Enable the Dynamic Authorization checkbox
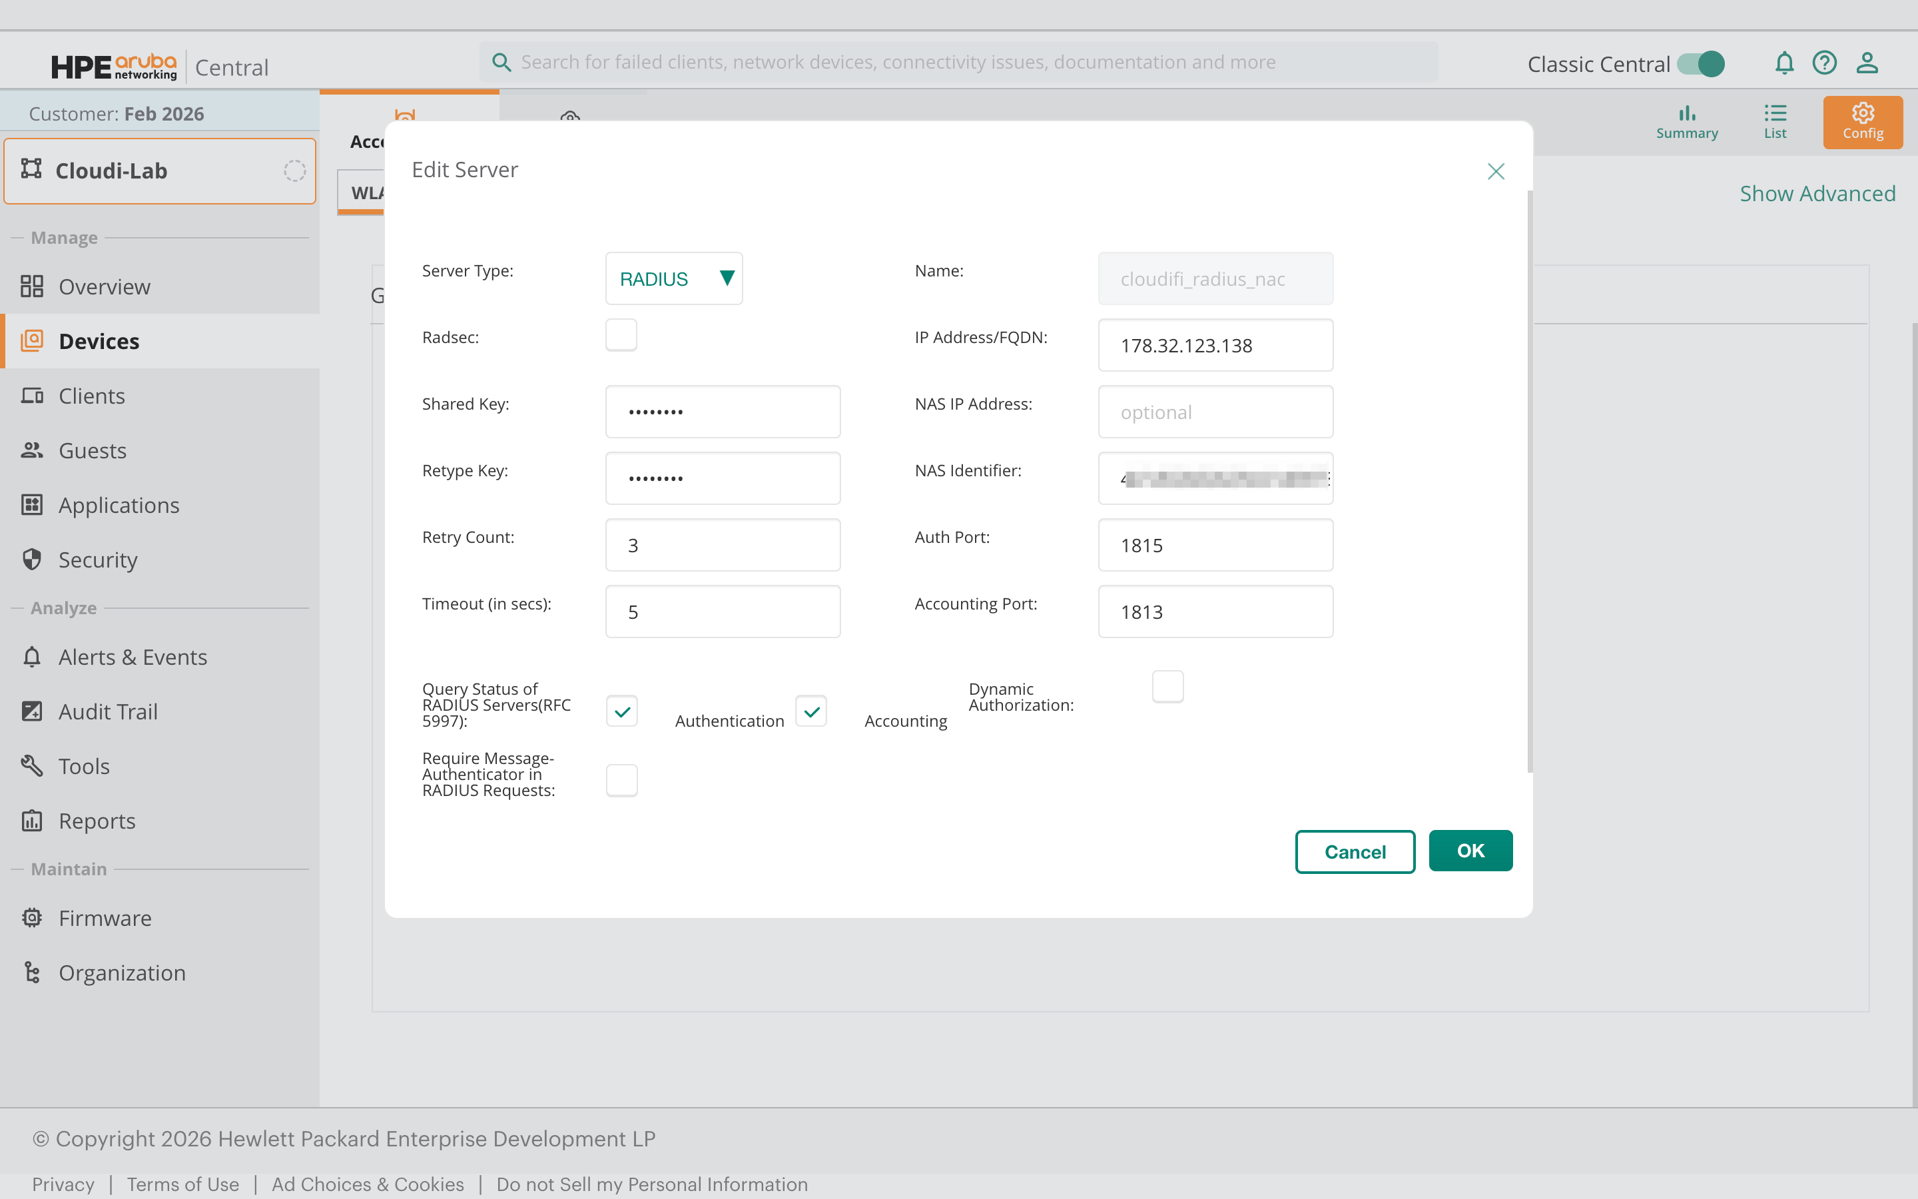The image size is (1918, 1199). pos(1167,687)
